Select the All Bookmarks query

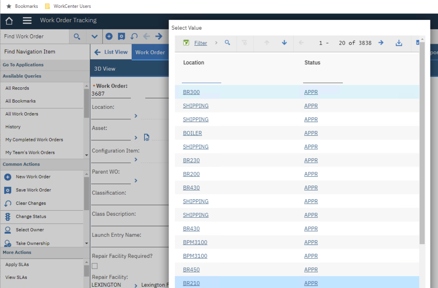tap(21, 101)
